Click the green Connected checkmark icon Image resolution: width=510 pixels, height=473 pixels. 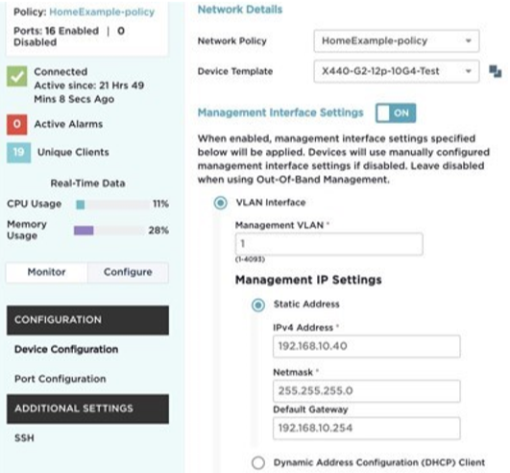point(17,77)
